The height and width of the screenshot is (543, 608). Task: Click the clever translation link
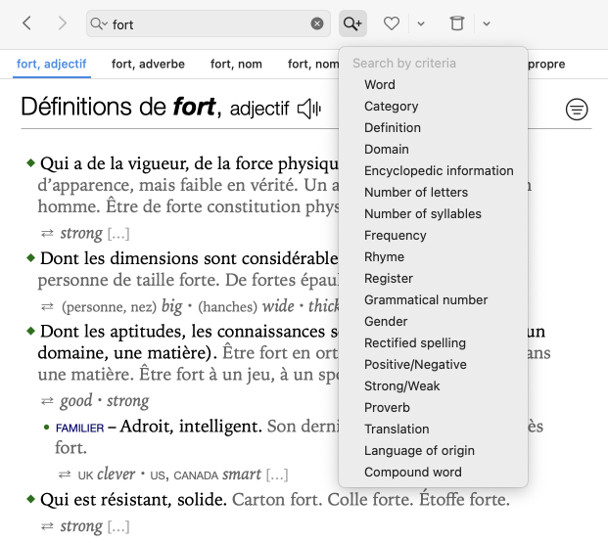(x=116, y=475)
